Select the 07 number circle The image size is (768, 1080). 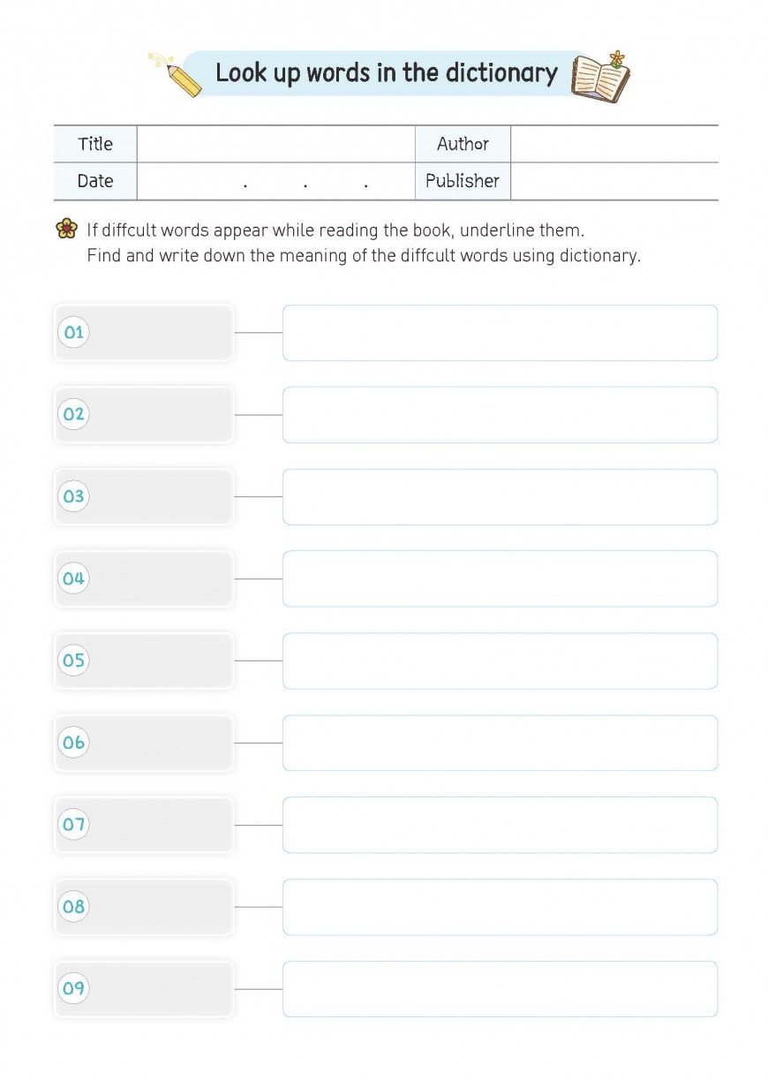[x=73, y=825]
